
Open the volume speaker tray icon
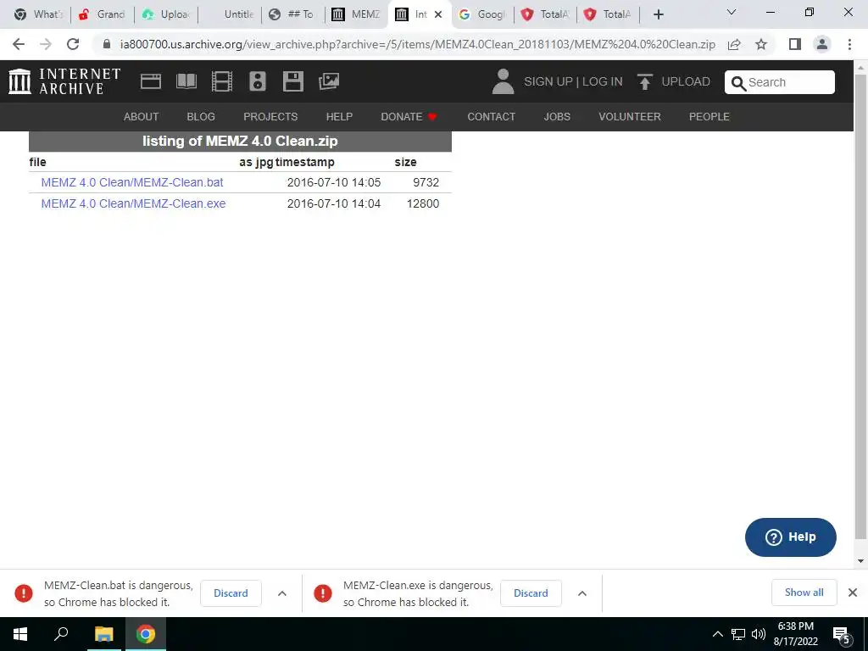pyautogui.click(x=759, y=634)
